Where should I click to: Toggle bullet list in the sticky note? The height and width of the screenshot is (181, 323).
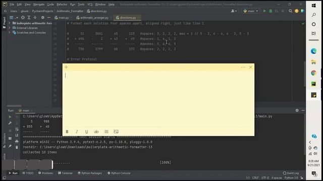tap(106, 132)
